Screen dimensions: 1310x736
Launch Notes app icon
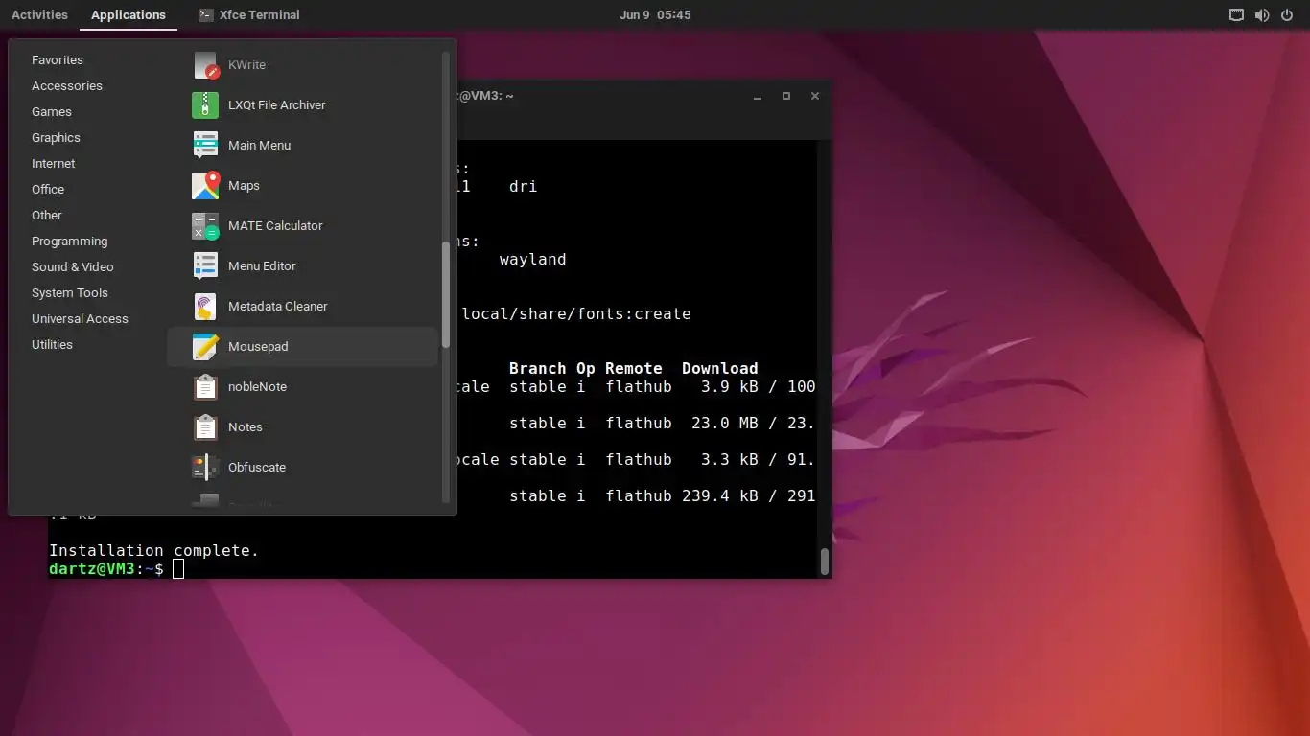pos(206,427)
